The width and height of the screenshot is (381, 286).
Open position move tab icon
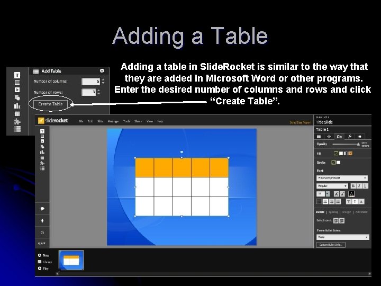click(329, 137)
